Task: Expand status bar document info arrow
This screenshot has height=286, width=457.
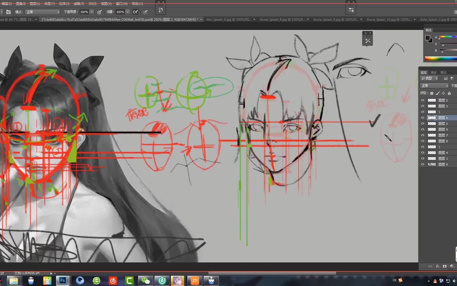Action: (51, 273)
